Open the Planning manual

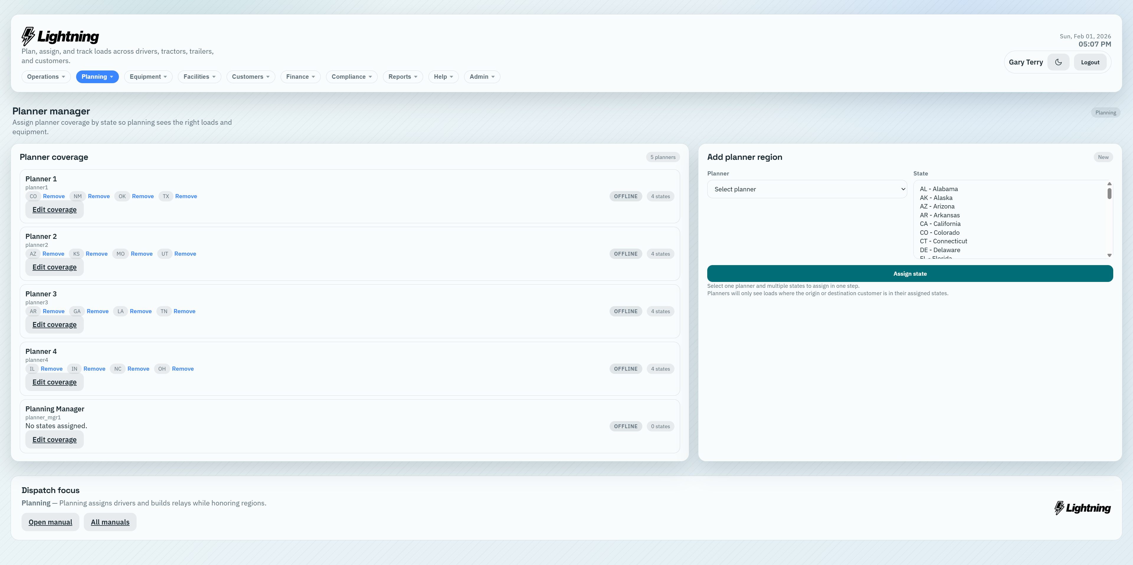tap(50, 522)
